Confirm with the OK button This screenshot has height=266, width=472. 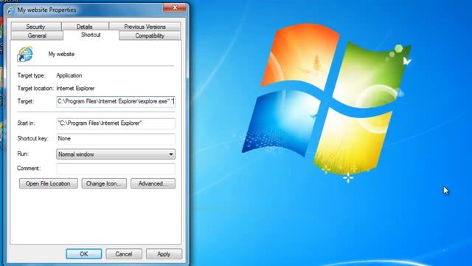pos(83,254)
